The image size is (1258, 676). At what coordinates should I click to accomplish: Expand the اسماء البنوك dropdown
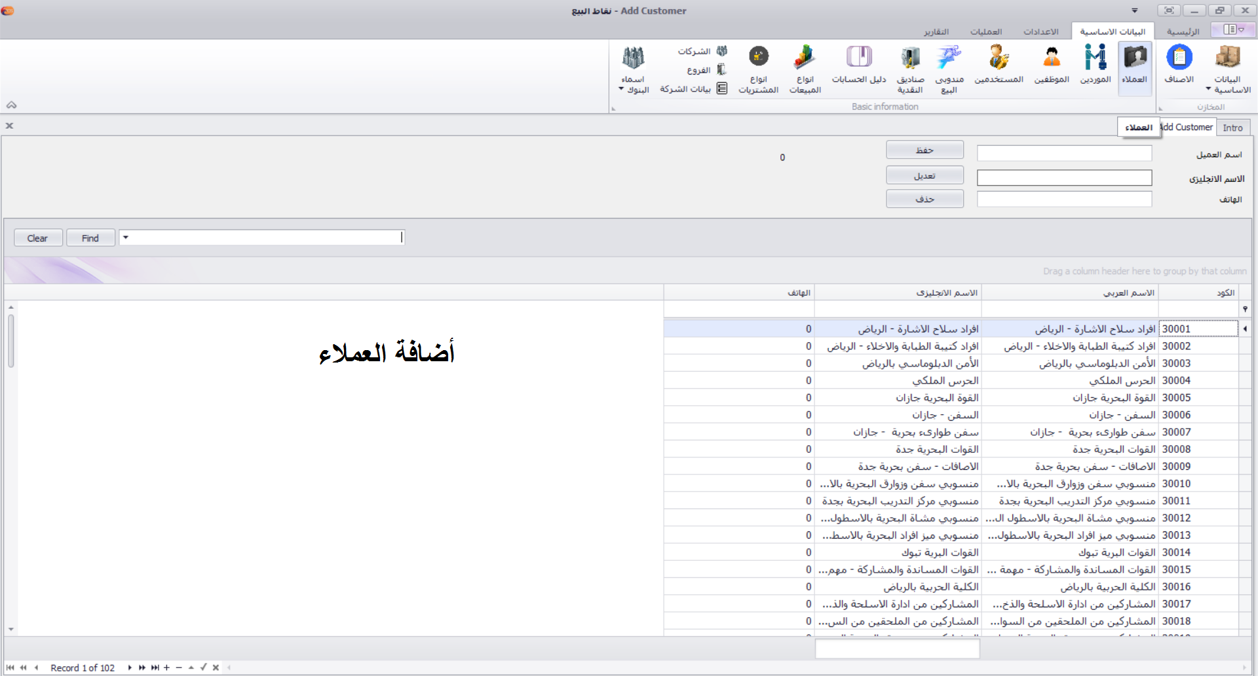click(x=621, y=90)
